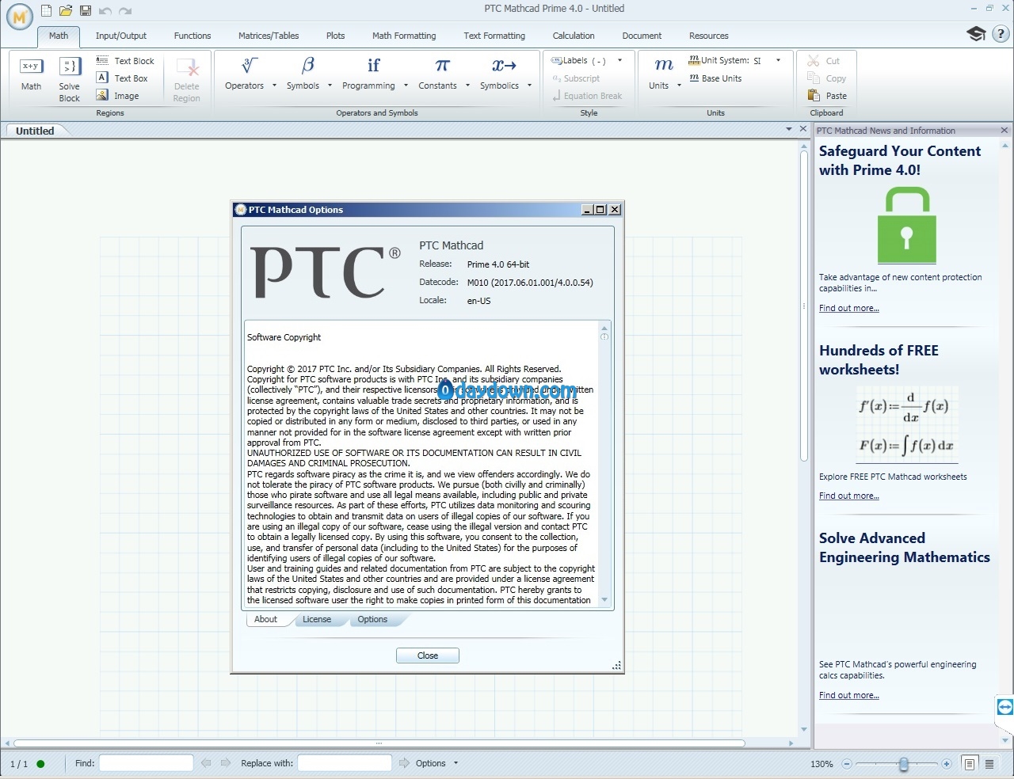Image resolution: width=1014 pixels, height=779 pixels.
Task: Open the Programming operators
Action: pyautogui.click(x=369, y=74)
